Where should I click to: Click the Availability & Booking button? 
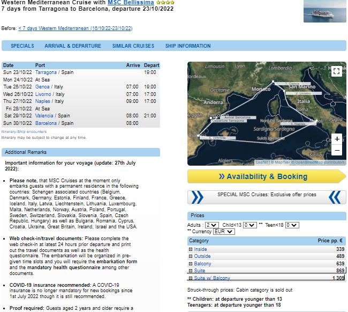click(x=267, y=176)
